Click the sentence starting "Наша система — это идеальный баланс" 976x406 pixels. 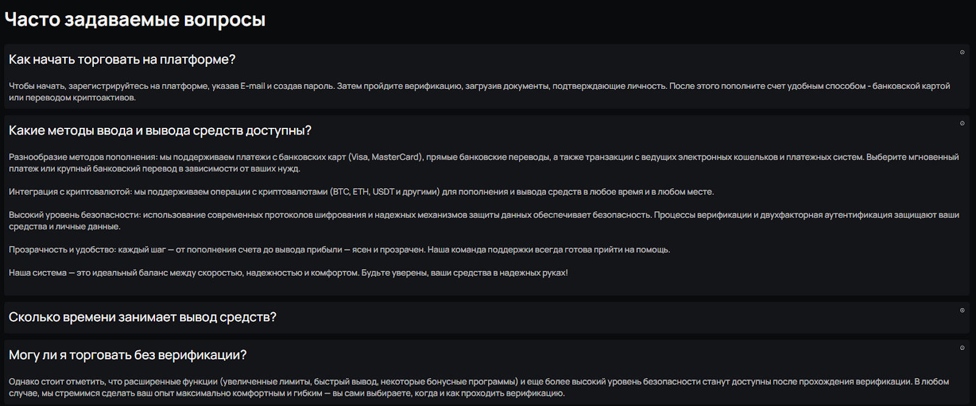click(183, 273)
